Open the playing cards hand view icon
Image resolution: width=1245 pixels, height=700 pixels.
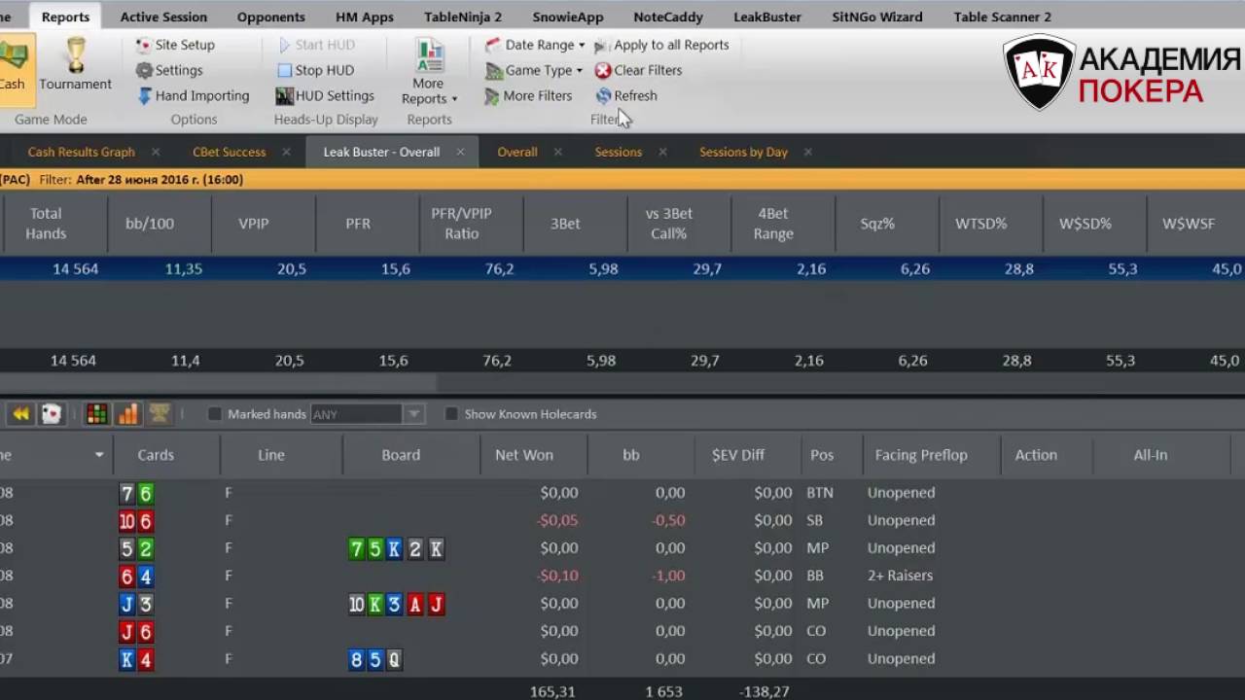(x=52, y=414)
